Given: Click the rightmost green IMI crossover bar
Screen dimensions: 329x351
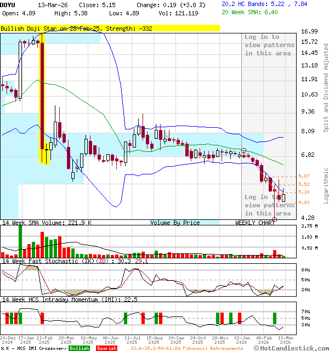Looking at the screenshot, I should pos(275,318).
